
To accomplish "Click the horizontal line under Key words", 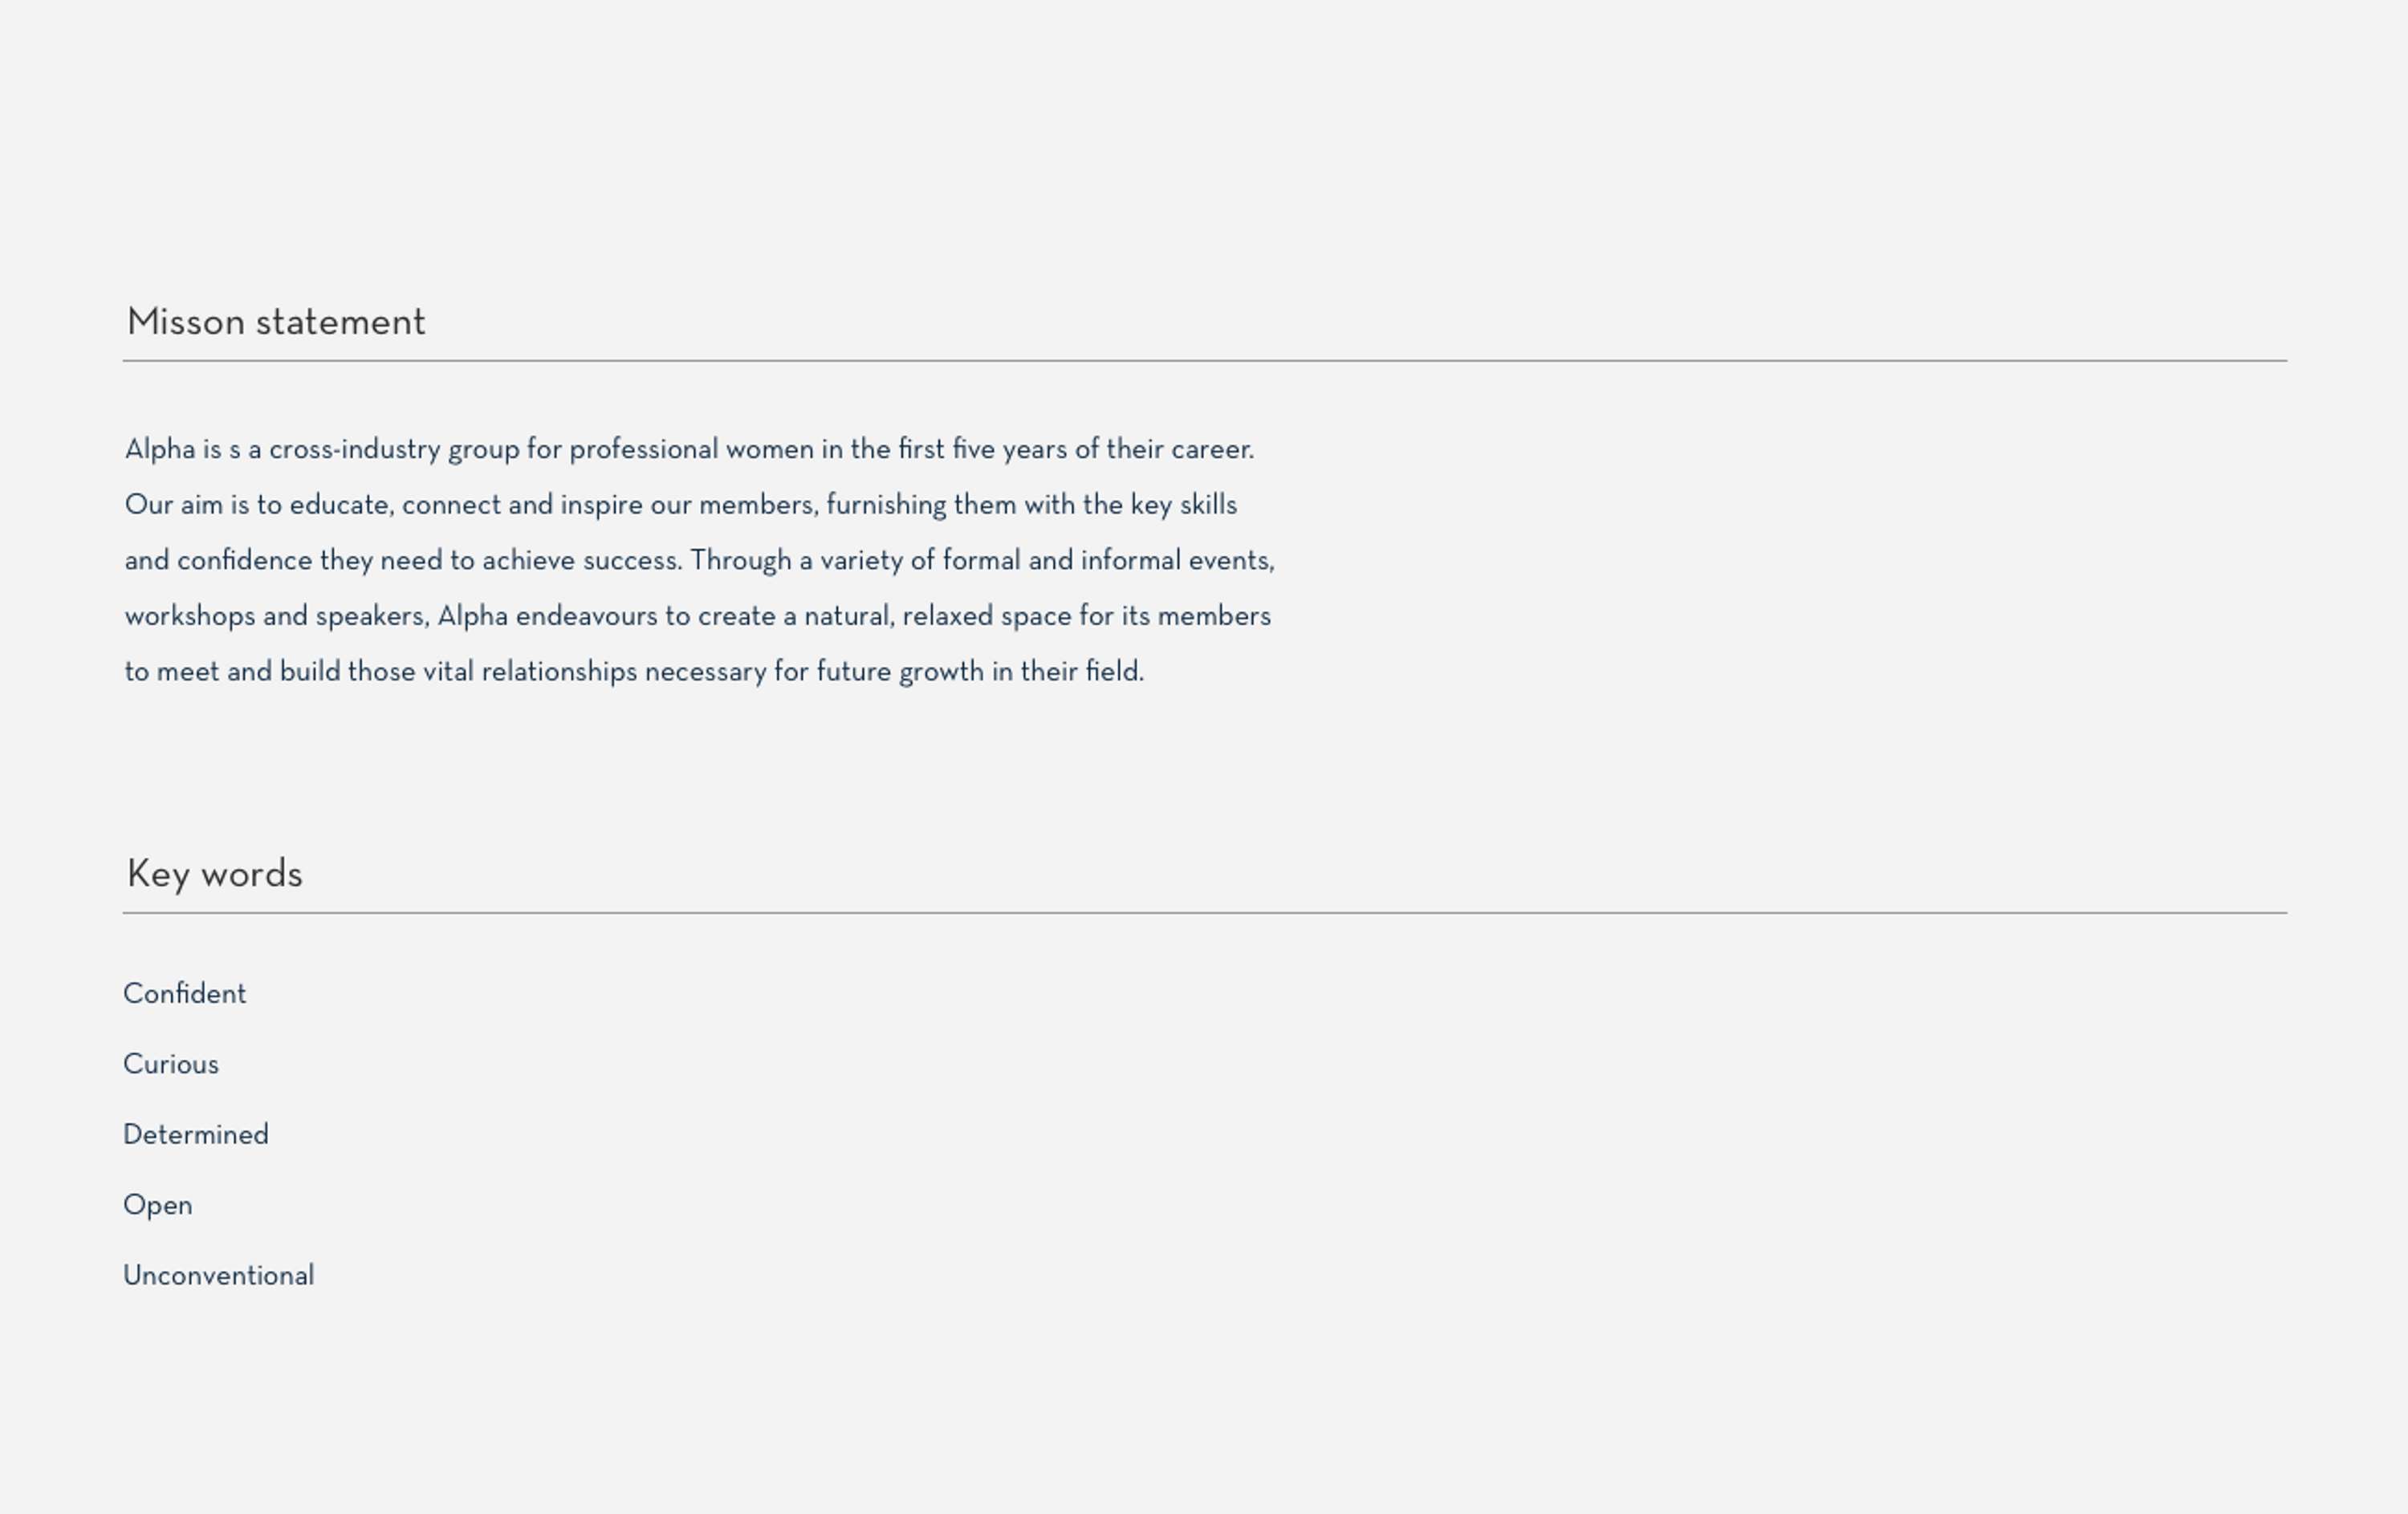I will pyautogui.click(x=1205, y=912).
